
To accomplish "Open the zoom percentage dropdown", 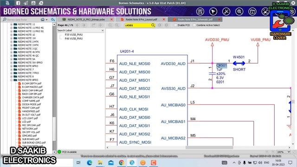I will [x=289, y=152].
